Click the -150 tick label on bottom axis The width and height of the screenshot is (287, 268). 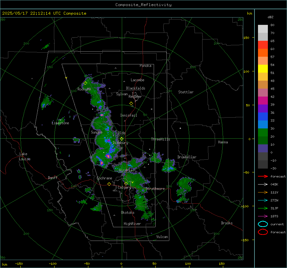tap(19, 264)
